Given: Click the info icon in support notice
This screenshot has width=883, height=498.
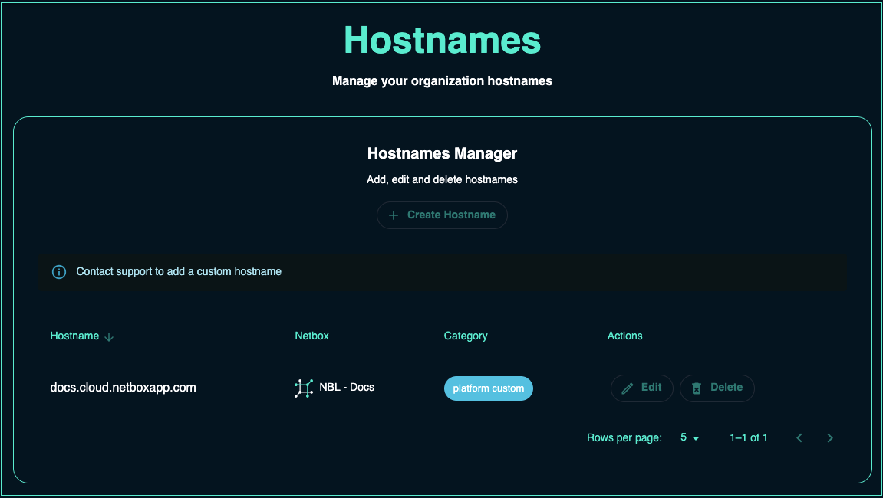Looking at the screenshot, I should coord(59,272).
